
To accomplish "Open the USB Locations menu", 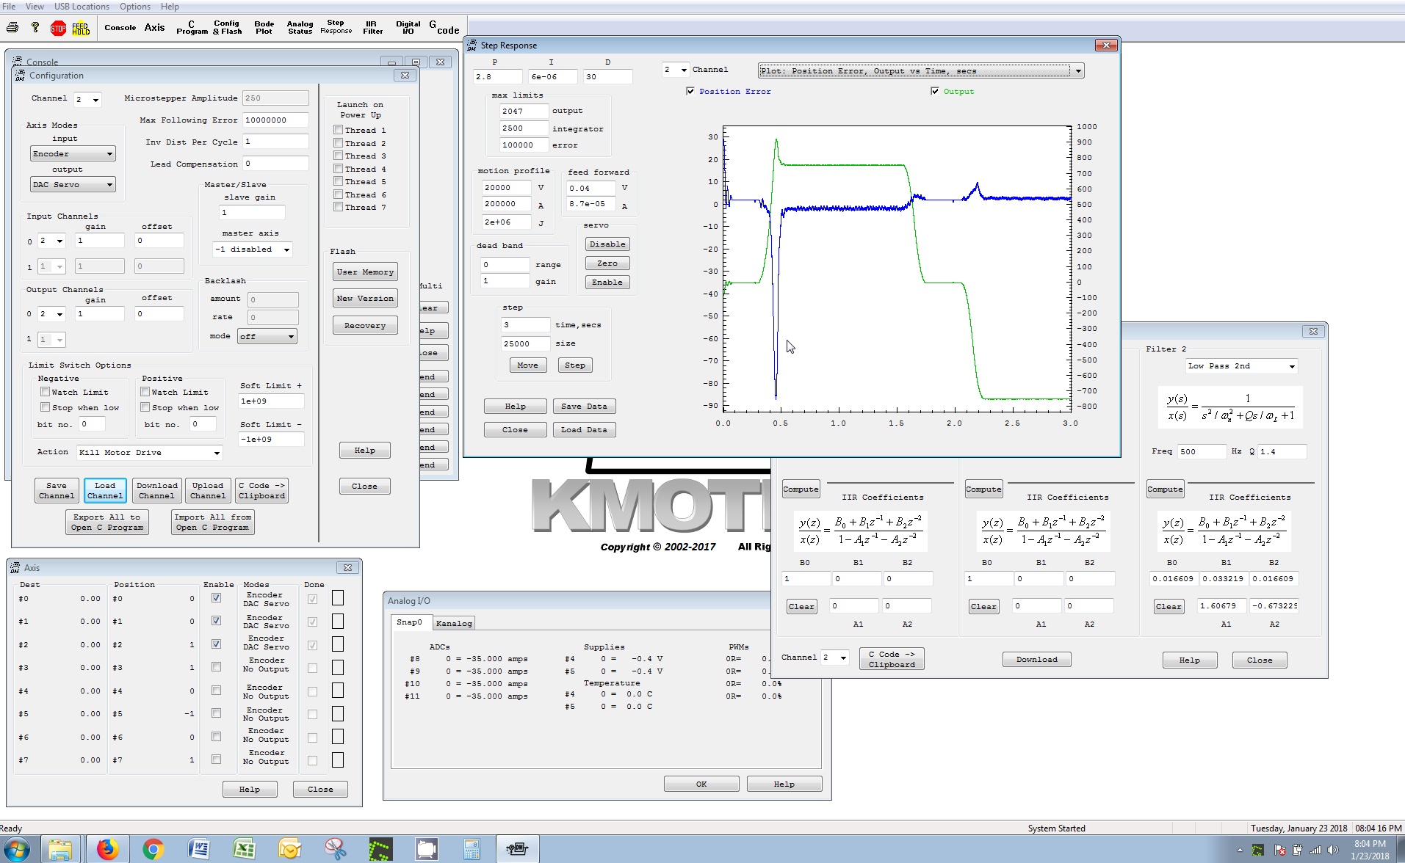I will [x=82, y=7].
